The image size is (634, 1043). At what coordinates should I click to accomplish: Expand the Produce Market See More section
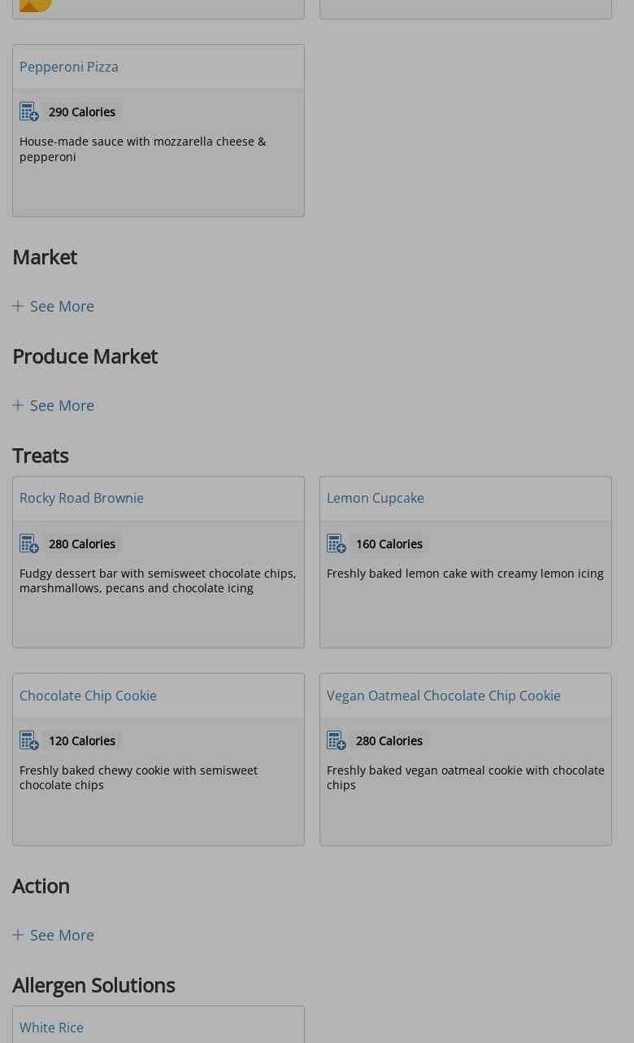pyautogui.click(x=54, y=405)
